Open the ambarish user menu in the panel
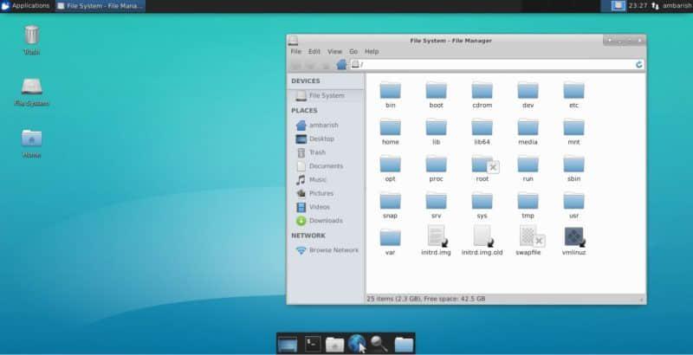693x355 pixels. (x=677, y=5)
